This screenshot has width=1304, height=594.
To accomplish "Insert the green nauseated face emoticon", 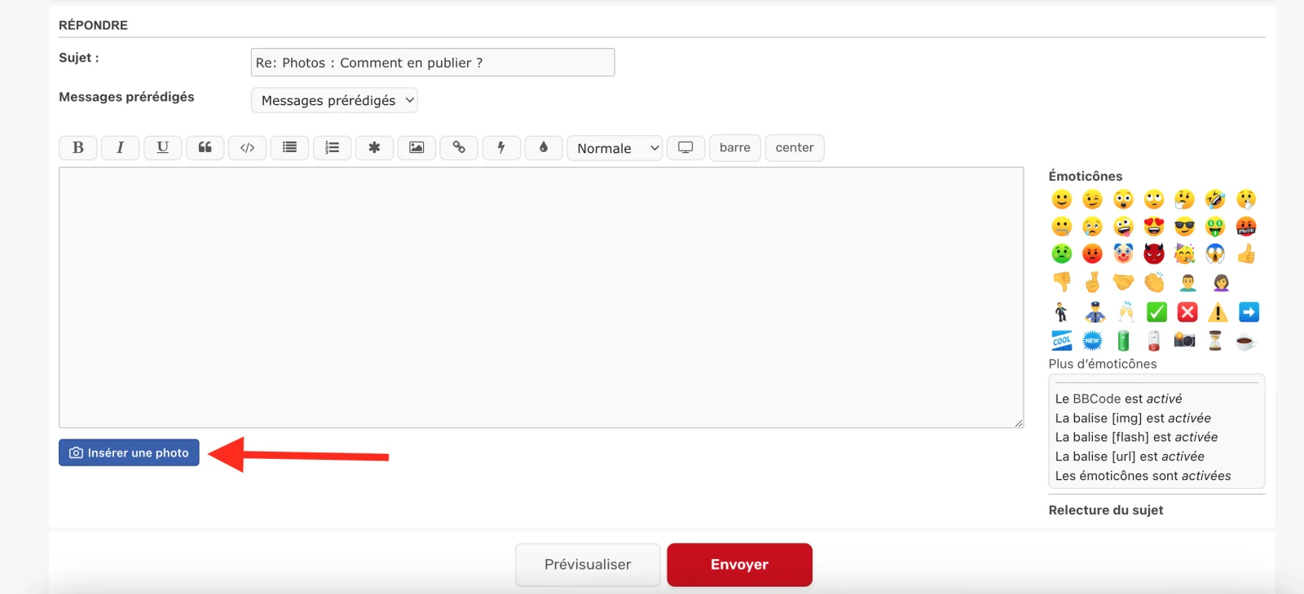I will pos(1061,254).
